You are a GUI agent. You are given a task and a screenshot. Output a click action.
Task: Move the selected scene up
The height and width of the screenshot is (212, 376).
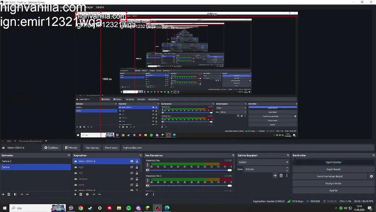point(22,194)
